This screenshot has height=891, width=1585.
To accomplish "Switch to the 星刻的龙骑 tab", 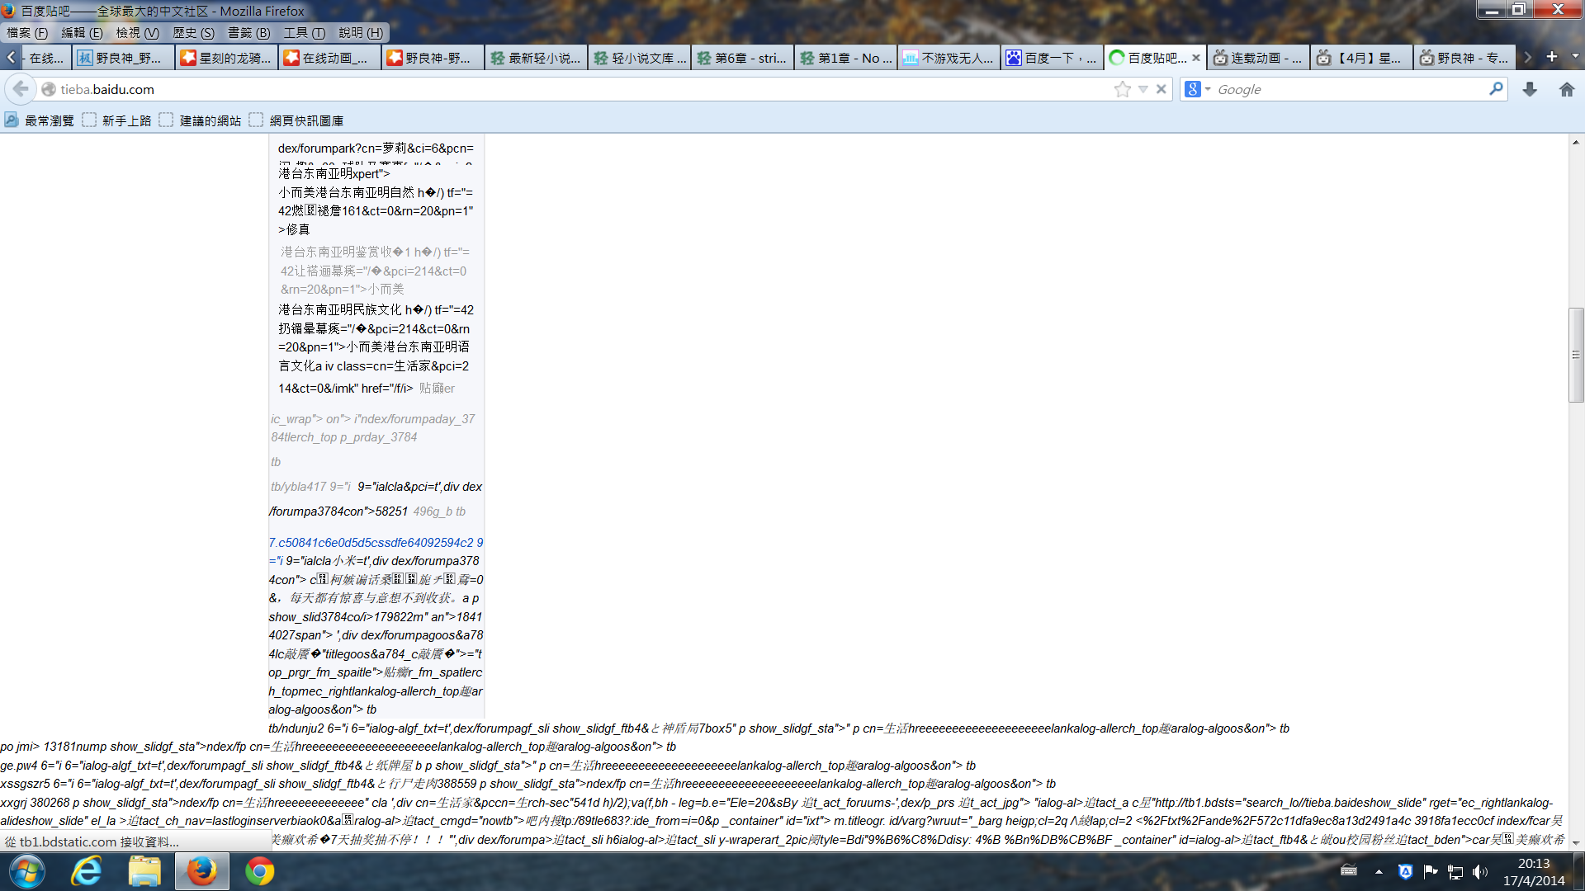I will click(226, 58).
